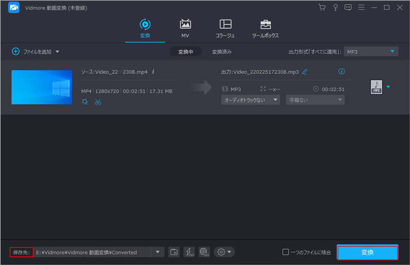Click the MP3 format file icon

[377, 87]
